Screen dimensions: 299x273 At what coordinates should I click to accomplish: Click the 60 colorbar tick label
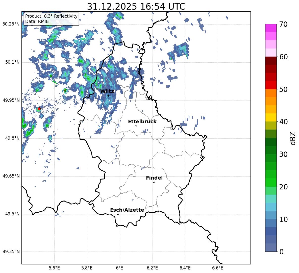[283, 57]
